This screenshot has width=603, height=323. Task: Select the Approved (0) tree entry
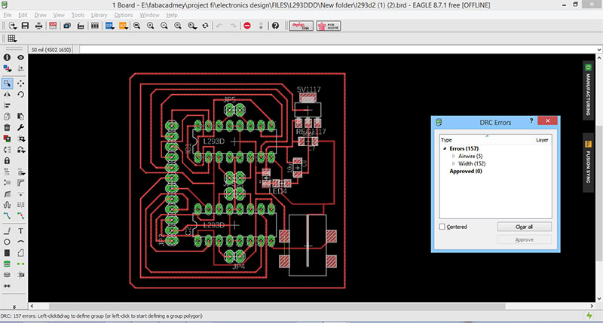tap(465, 171)
